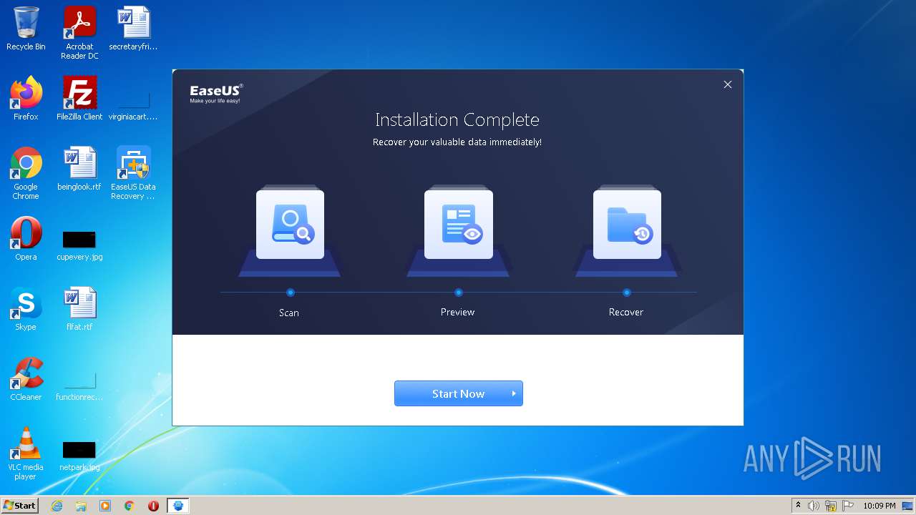916x515 pixels.
Task: Click the "Installation Complete" heading
Action: (457, 119)
